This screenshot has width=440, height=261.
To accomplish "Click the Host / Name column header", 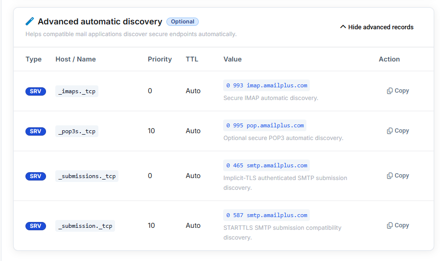I will (75, 60).
